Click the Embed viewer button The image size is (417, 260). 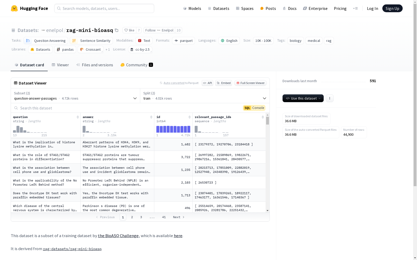tap(224, 83)
